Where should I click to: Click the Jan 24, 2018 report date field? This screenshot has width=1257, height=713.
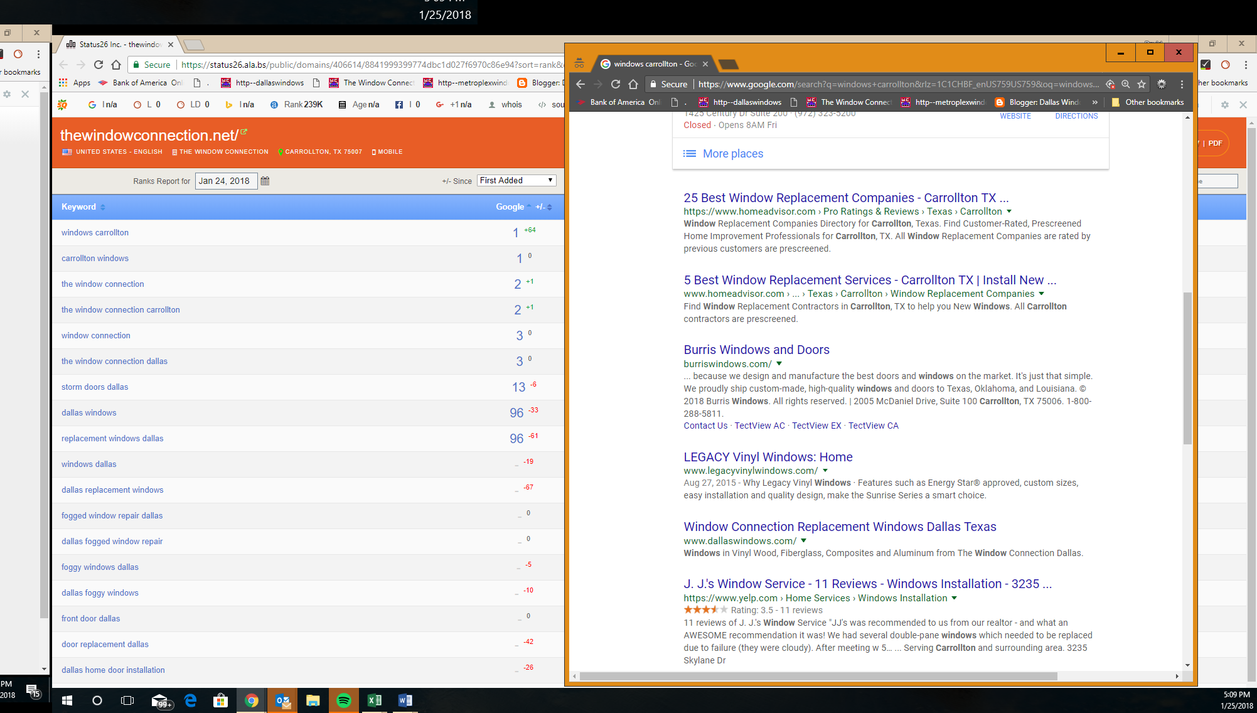[226, 181]
